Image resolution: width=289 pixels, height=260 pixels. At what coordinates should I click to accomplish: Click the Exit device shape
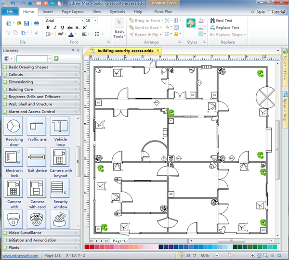pyautogui.click(x=37, y=157)
